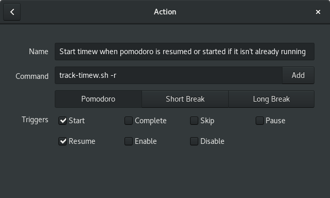330x198 pixels.
Task: Click the Pause label text
Action: (x=275, y=121)
